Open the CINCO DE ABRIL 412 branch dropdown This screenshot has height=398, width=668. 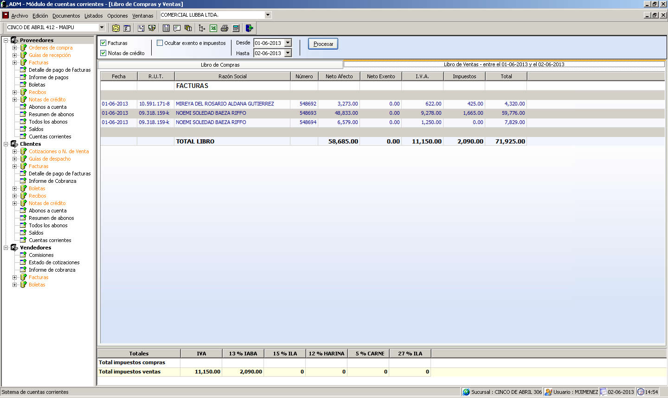(x=102, y=27)
